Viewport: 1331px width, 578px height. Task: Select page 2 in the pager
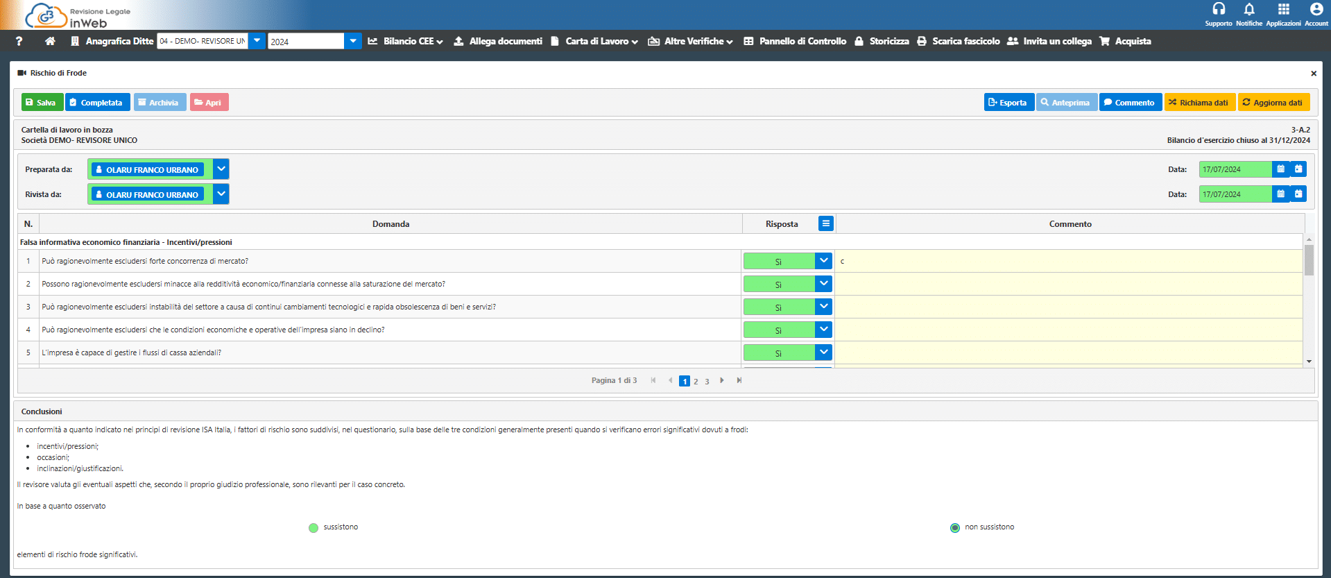(x=696, y=382)
